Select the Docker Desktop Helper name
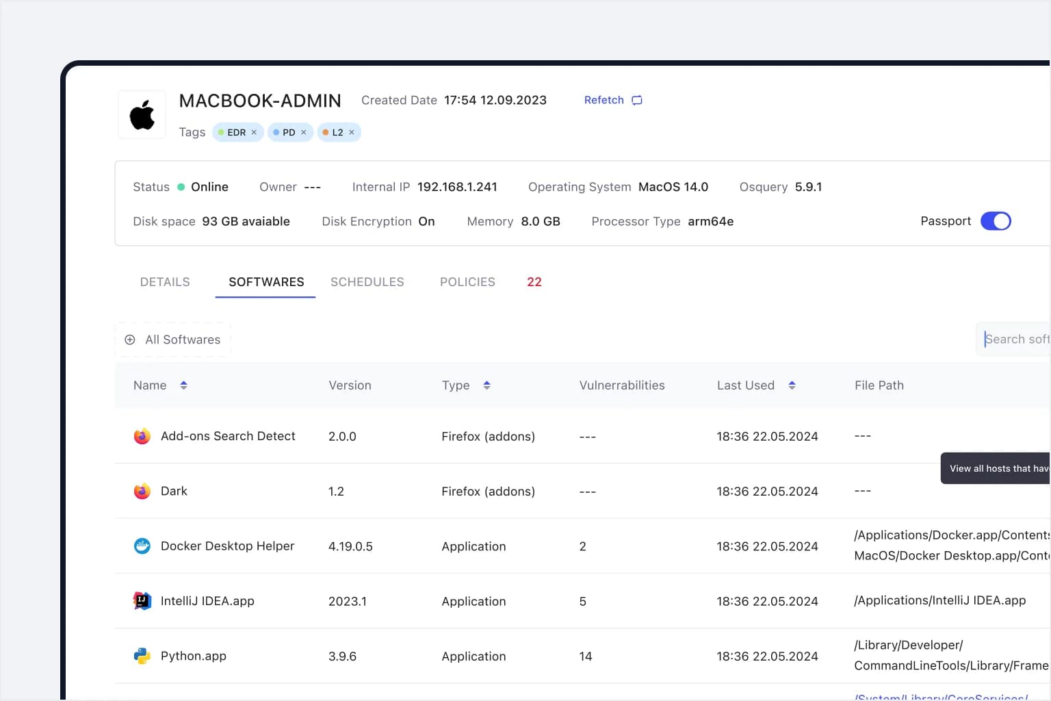Viewport: 1051px width, 701px height. (227, 546)
